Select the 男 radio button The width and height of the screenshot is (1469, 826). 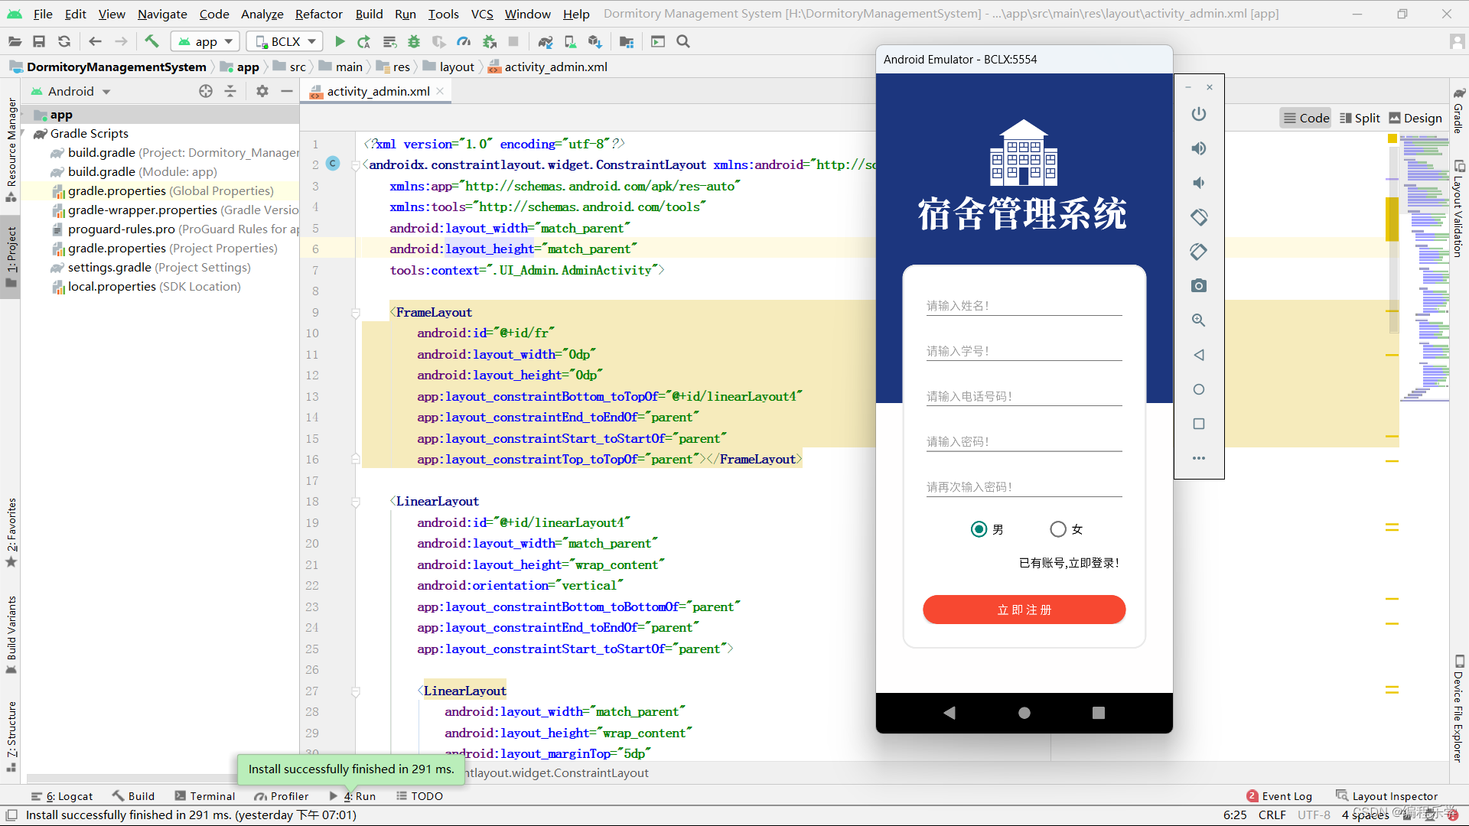click(980, 528)
